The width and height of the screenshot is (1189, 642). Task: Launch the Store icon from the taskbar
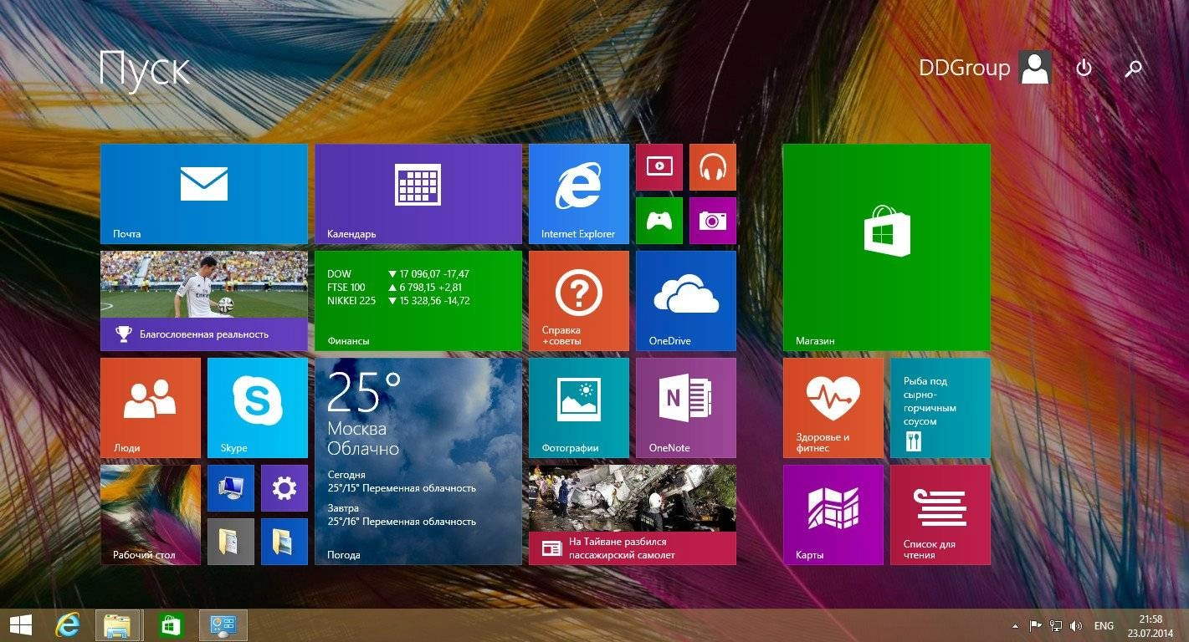tap(171, 624)
